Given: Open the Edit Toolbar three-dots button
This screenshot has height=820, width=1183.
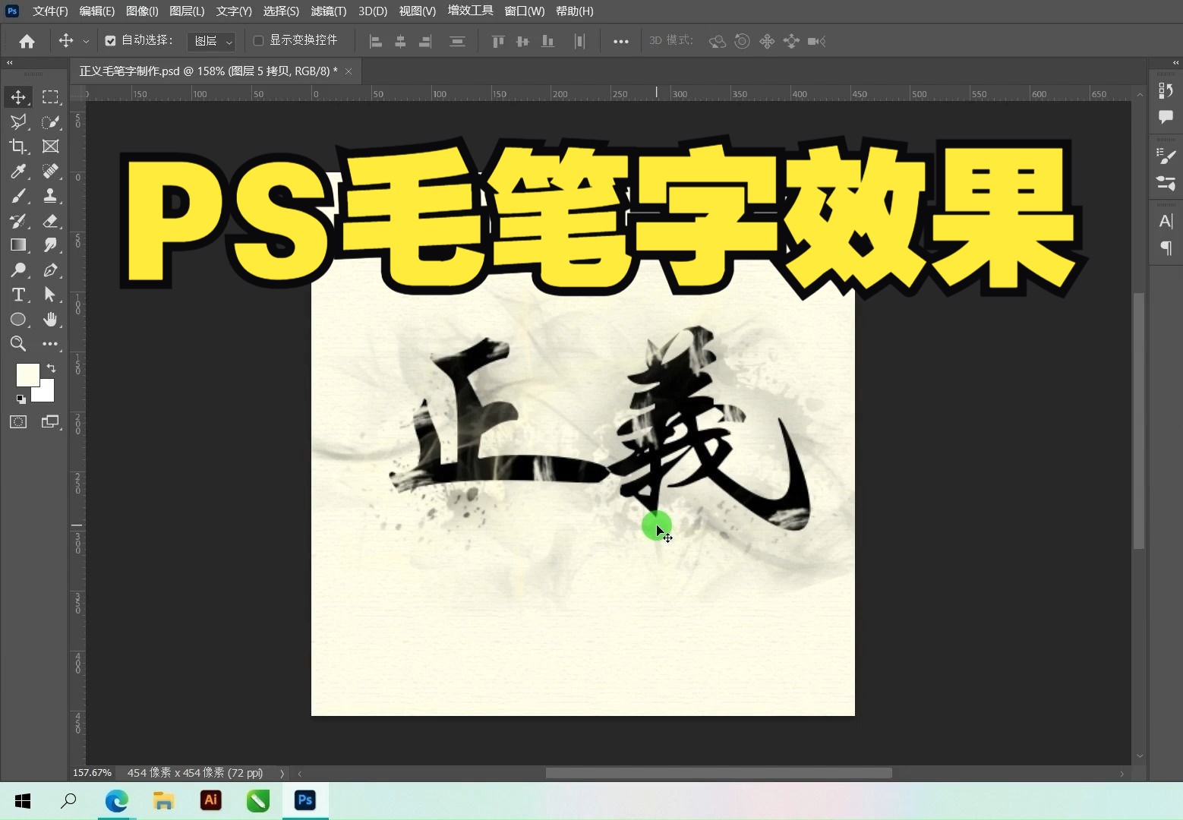Looking at the screenshot, I should [50, 344].
